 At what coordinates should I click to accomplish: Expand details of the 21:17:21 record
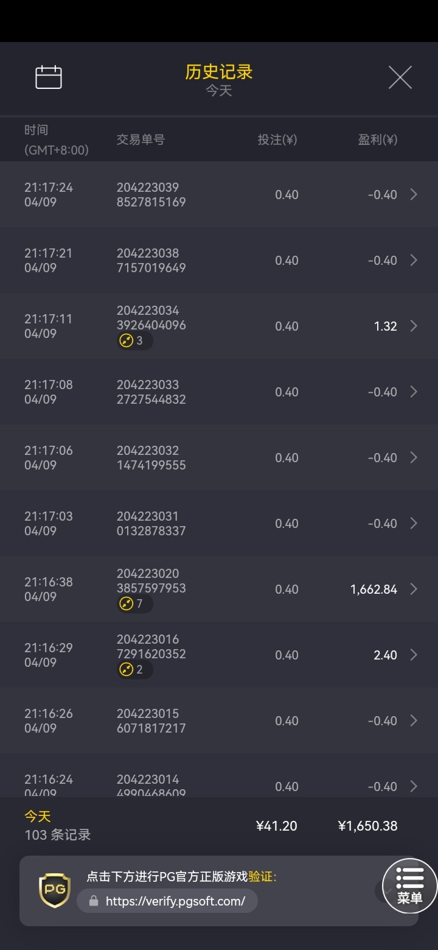[x=414, y=260]
